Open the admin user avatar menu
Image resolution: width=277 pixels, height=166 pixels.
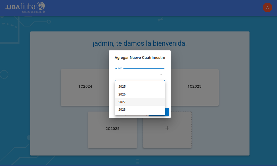267,8
